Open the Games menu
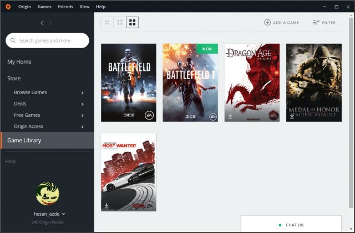Viewport: 355px width, 233px height. tap(44, 7)
